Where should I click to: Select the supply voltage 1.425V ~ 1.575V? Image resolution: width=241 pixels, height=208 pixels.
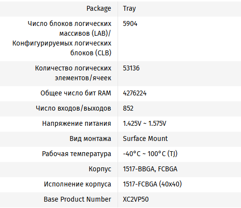145,123
